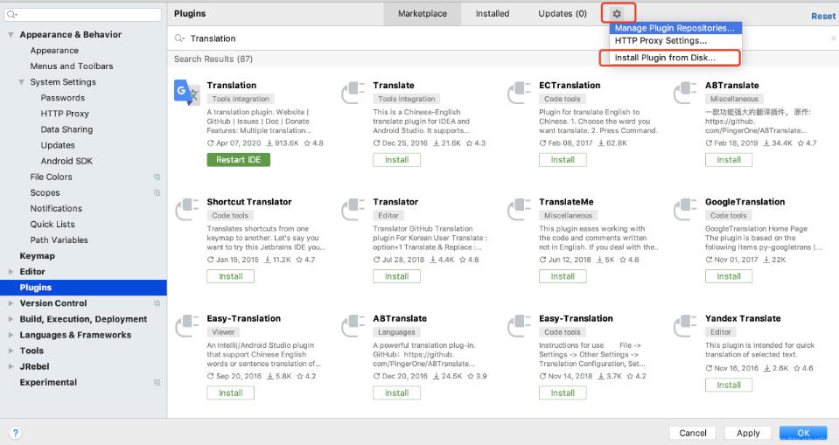839x445 pixels.
Task: Click the GoogleTranslation plugin icon
Action: tap(685, 209)
